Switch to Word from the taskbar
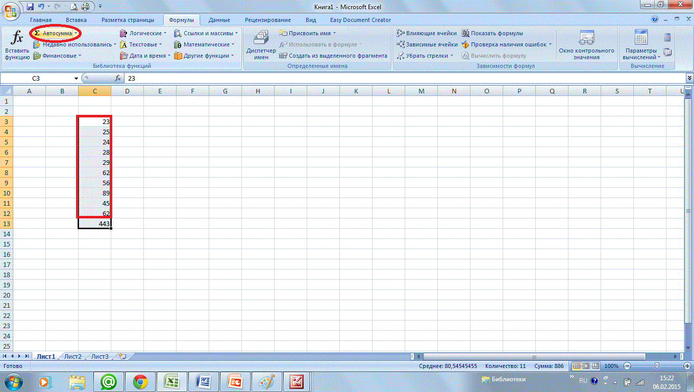Screen dimensions: 694x392 204,381
